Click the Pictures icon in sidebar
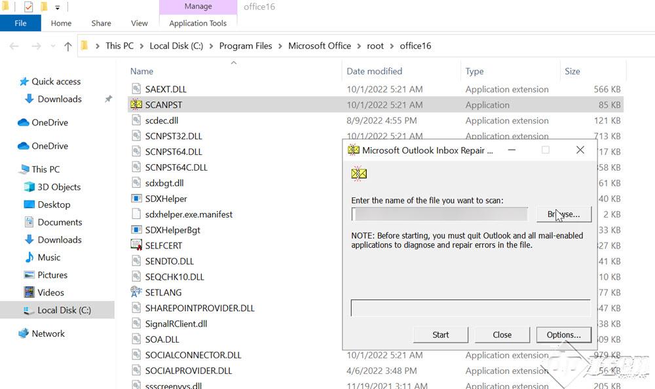This screenshot has height=389, width=655. pyautogui.click(x=29, y=275)
